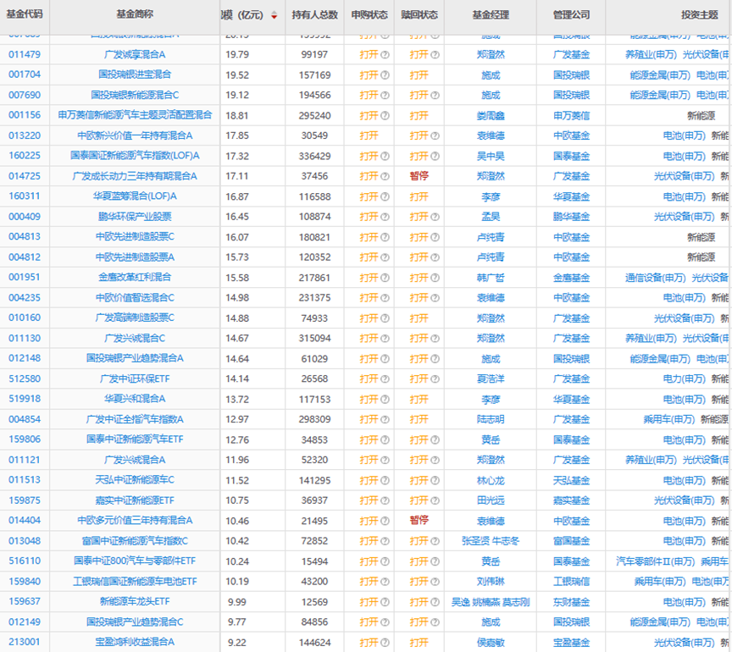Click the 赎回状态 help icon in row 004235
The width and height of the screenshot is (732, 652).
[435, 298]
